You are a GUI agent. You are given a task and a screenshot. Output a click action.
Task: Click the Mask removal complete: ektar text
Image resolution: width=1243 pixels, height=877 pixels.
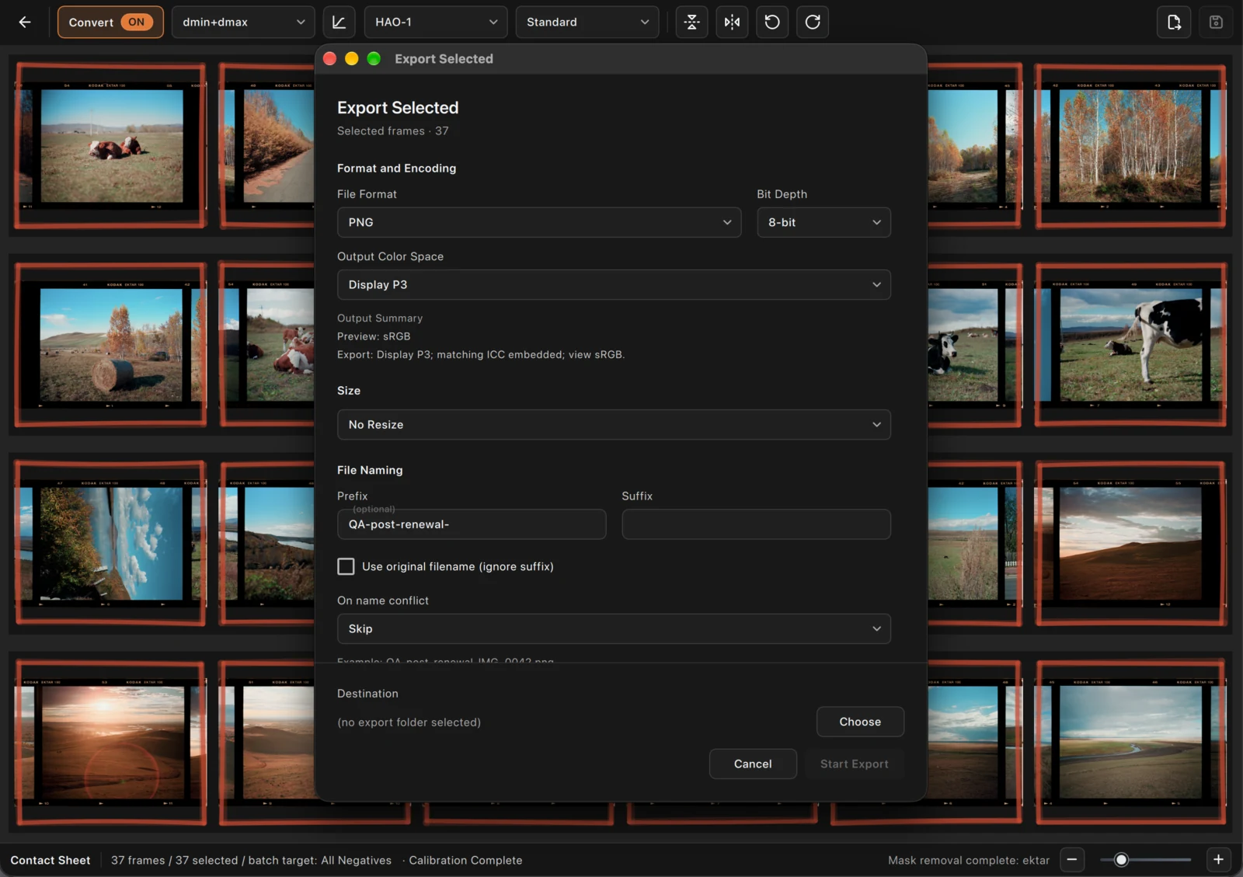click(x=969, y=860)
